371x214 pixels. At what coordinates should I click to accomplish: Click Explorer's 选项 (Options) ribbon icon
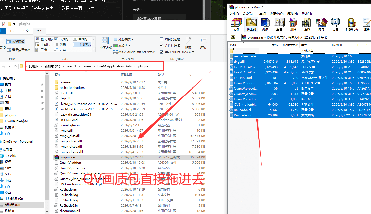[x=203, y=43]
